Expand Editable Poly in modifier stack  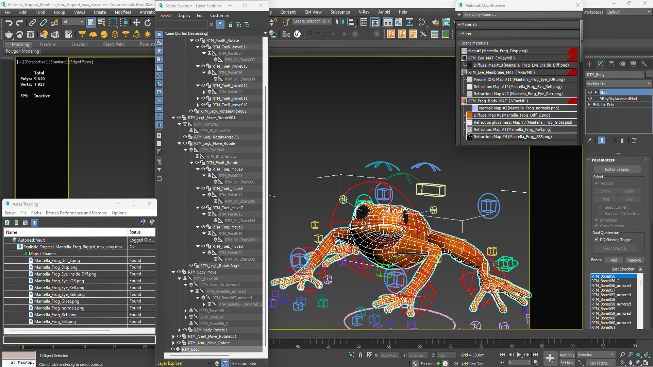click(x=589, y=105)
